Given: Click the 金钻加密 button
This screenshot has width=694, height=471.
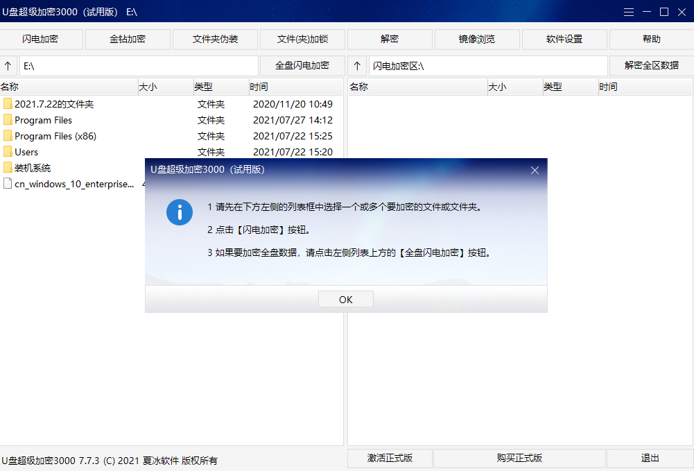Looking at the screenshot, I should tap(128, 39).
